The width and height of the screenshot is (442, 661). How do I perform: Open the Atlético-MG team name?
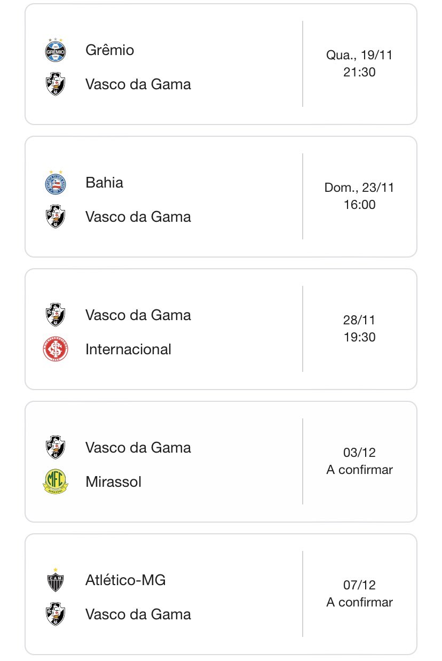[125, 580]
